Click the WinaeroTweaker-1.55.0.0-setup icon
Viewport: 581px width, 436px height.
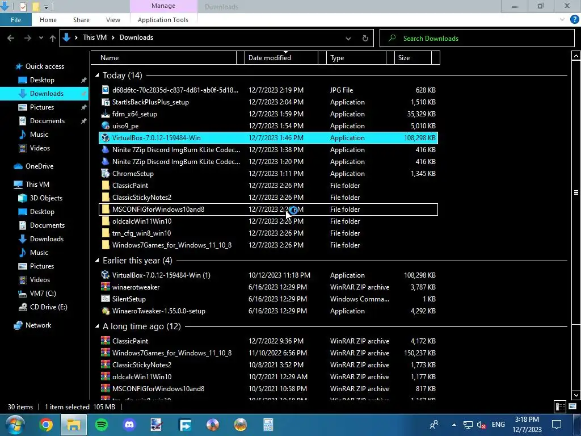106,311
